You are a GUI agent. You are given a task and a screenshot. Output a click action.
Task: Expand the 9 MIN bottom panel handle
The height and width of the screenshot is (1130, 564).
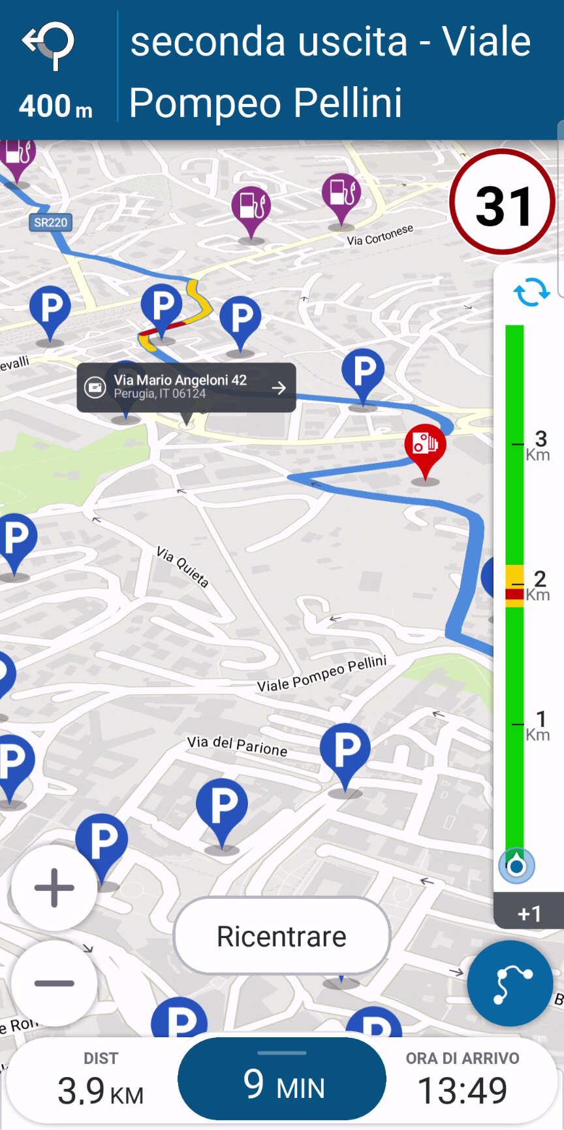pos(282,1053)
